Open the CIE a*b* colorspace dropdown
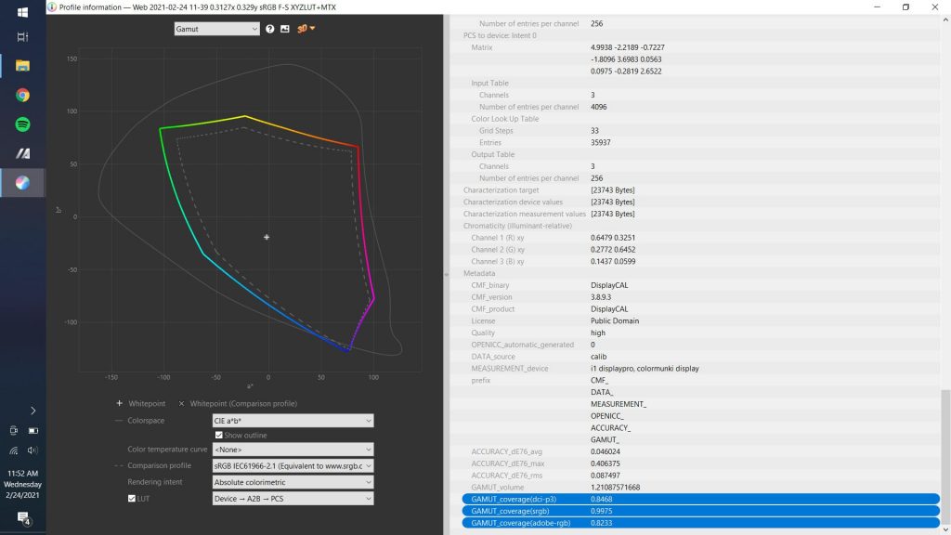Image resolution: width=951 pixels, height=535 pixels. tap(293, 421)
